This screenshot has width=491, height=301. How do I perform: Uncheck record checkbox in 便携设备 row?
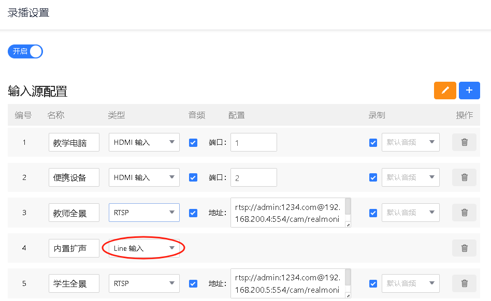pos(373,177)
